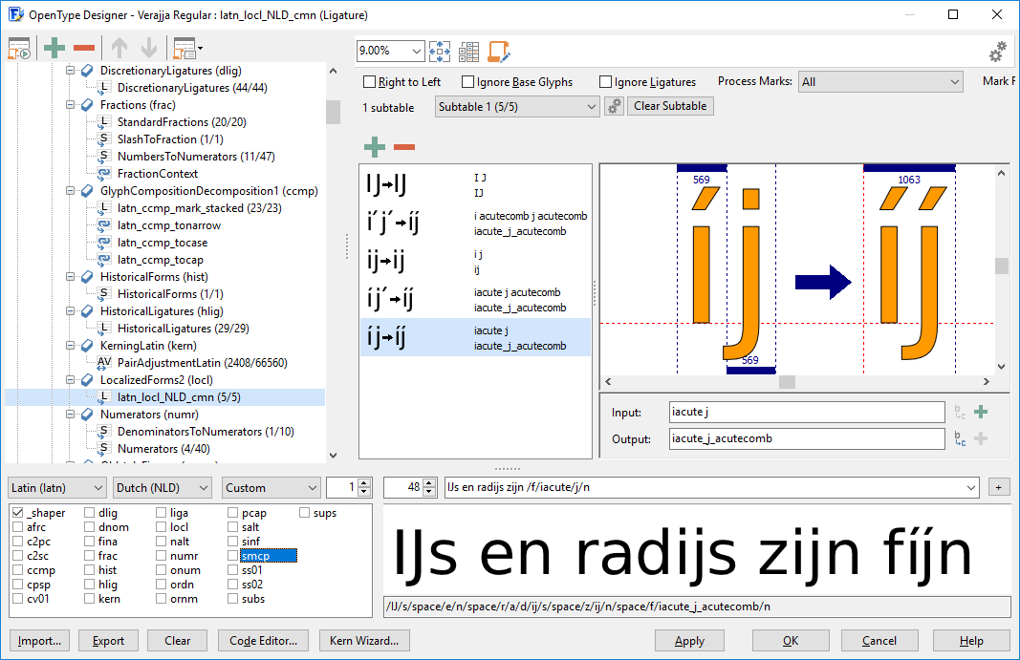The image size is (1020, 660).
Task: Uncheck the _shaper feature checkbox
Action: (x=18, y=513)
